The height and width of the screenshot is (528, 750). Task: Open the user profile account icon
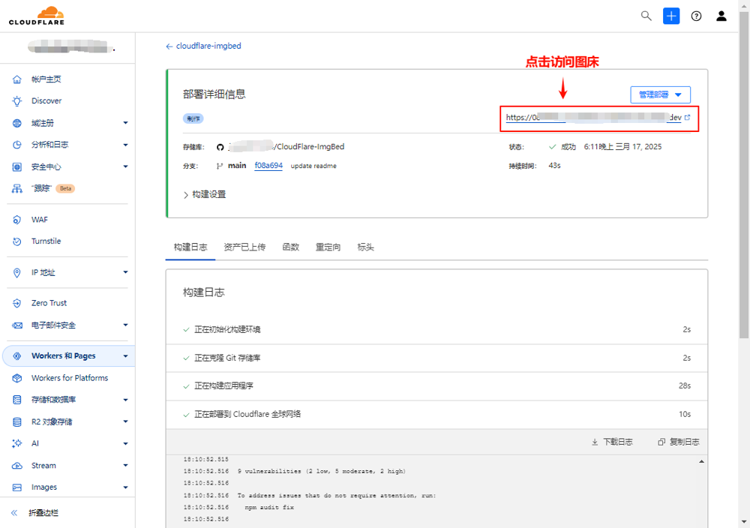pyautogui.click(x=721, y=16)
